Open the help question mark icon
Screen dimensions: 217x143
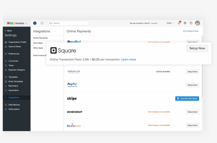click(191, 23)
